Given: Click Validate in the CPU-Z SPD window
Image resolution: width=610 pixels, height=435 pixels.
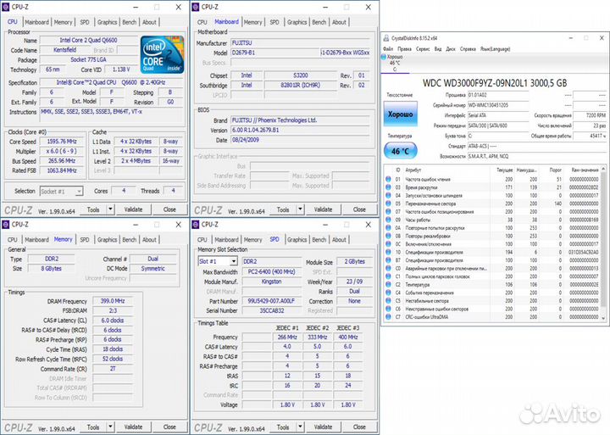Looking at the screenshot, I should (x=323, y=427).
